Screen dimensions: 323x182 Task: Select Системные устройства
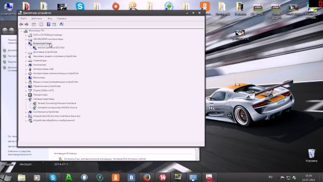(46, 112)
